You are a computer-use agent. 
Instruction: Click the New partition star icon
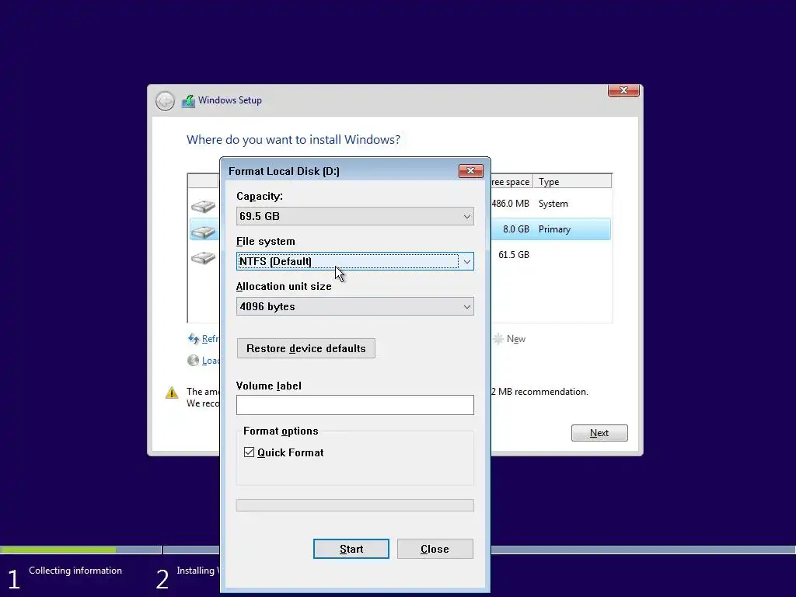498,339
